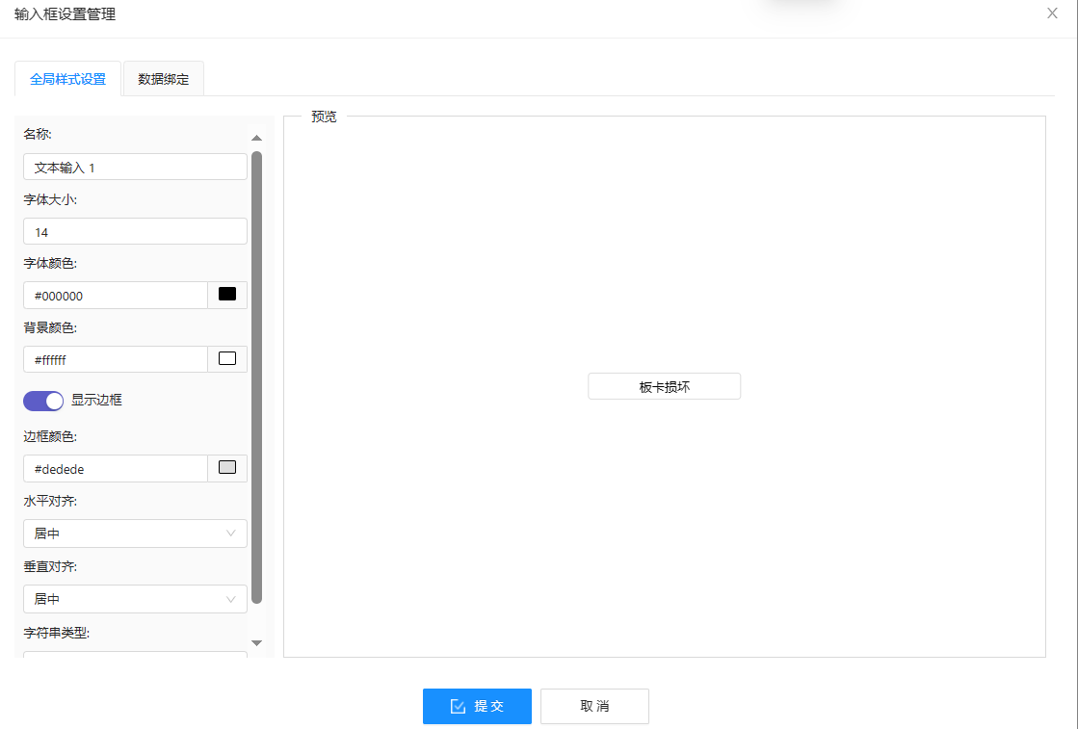Open the black font color swatch
1078x729 pixels.
click(x=227, y=295)
